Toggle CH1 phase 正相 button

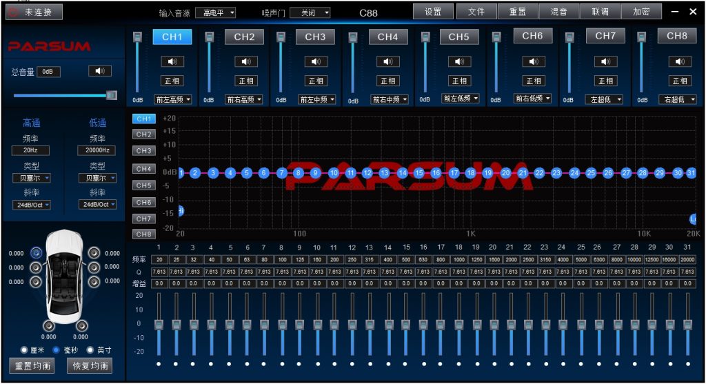click(172, 81)
